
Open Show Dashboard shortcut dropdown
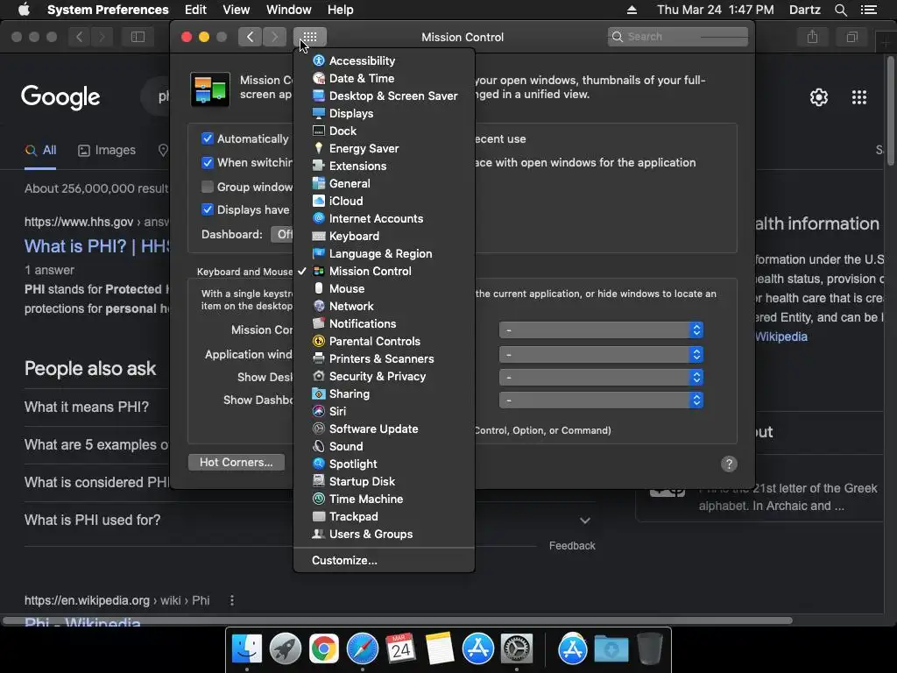click(x=601, y=400)
